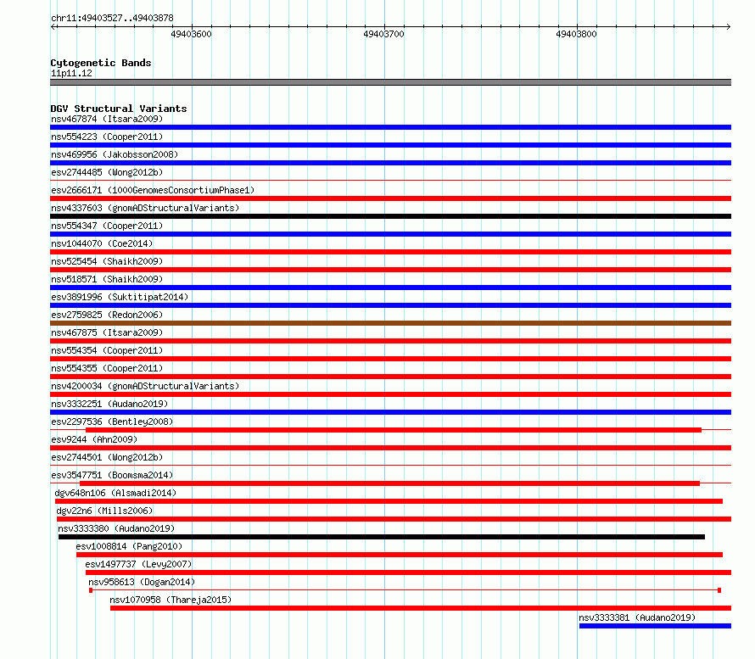Click esv1008814 (Pang2010) label
The width and height of the screenshot is (755, 659).
coord(129,546)
